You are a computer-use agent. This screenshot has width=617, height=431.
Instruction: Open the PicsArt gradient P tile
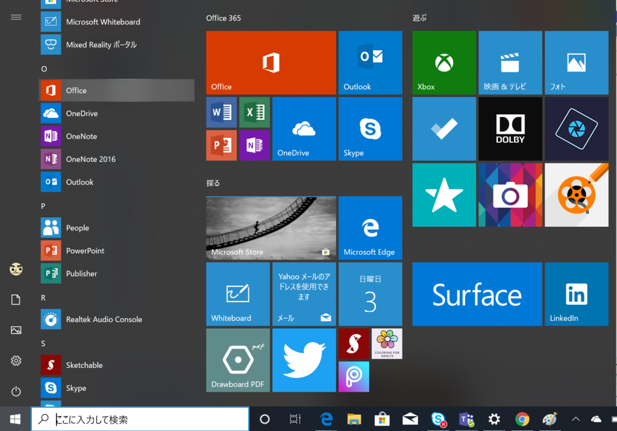(x=354, y=377)
